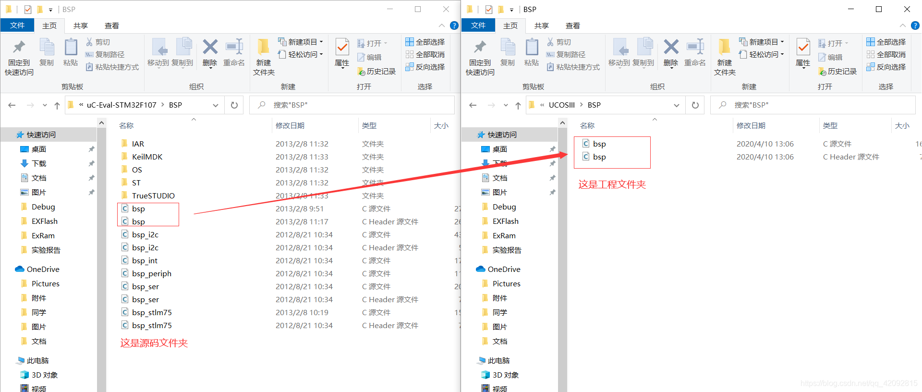922x392 pixels.
Task: Click Invert selection (反向选择) in left window
Action: click(425, 67)
